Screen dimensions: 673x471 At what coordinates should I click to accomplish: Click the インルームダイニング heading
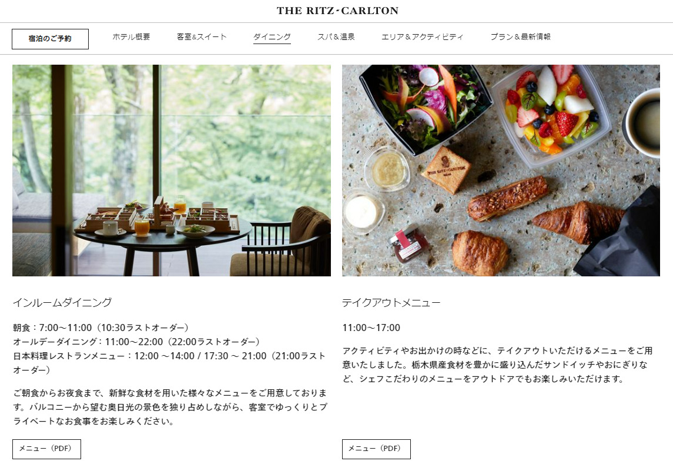(x=62, y=303)
